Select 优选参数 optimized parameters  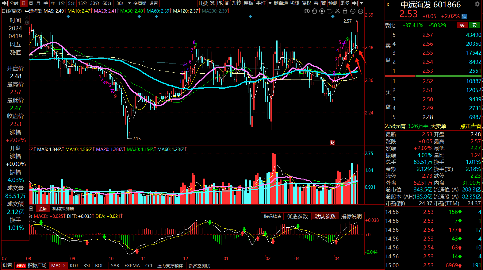[x=297, y=216]
